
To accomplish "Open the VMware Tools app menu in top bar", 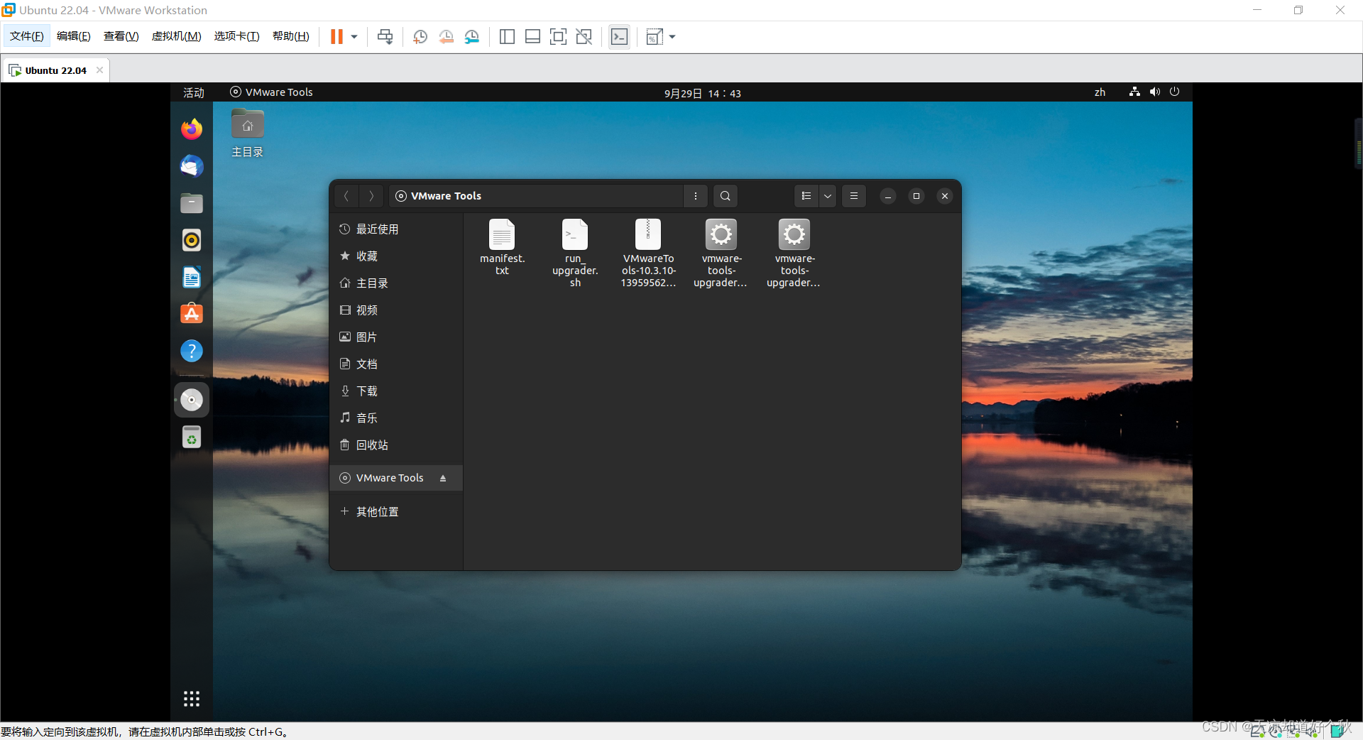I will tap(271, 92).
